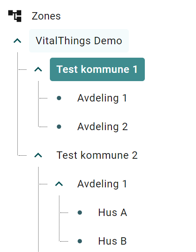Select the VitalThings Demo root zone

click(x=79, y=41)
